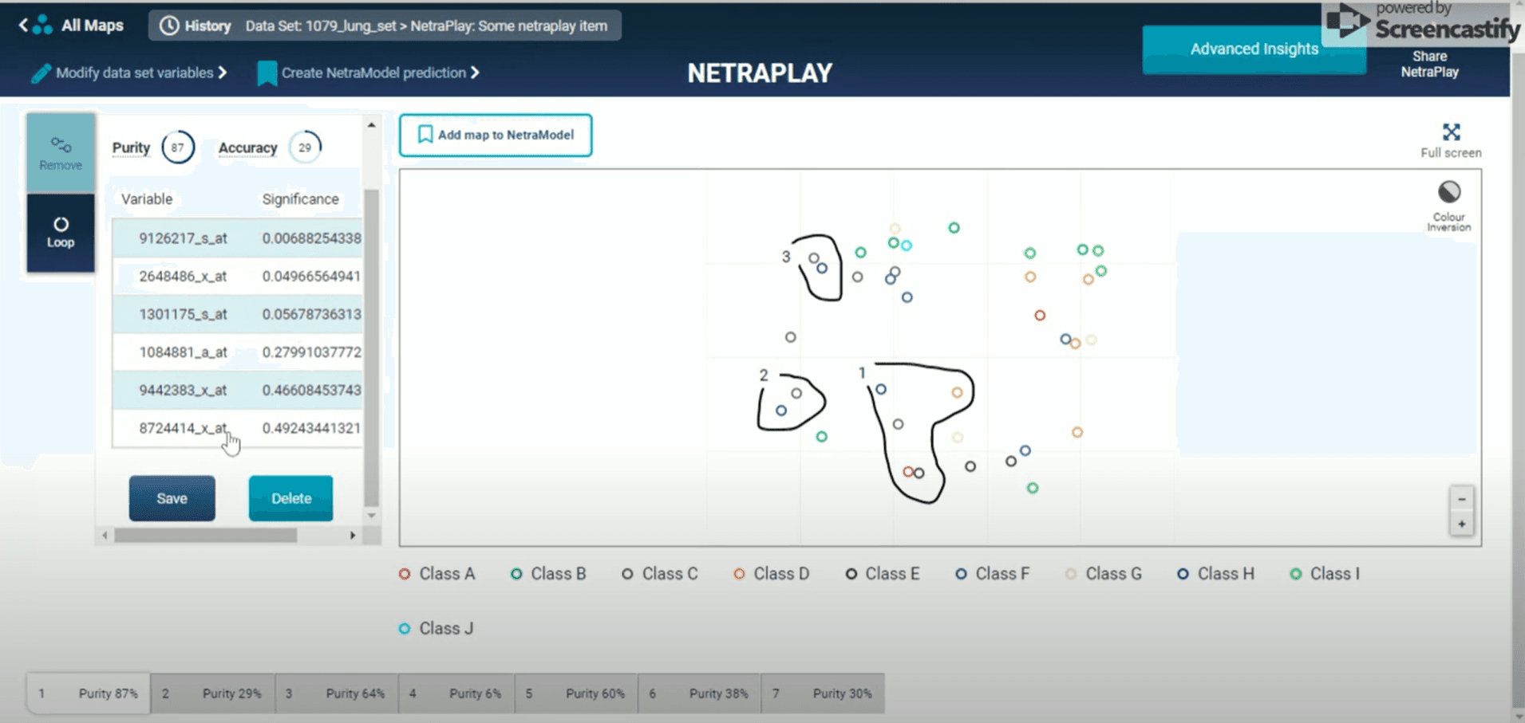Expand Create NetraModel prediction chevron

click(475, 73)
